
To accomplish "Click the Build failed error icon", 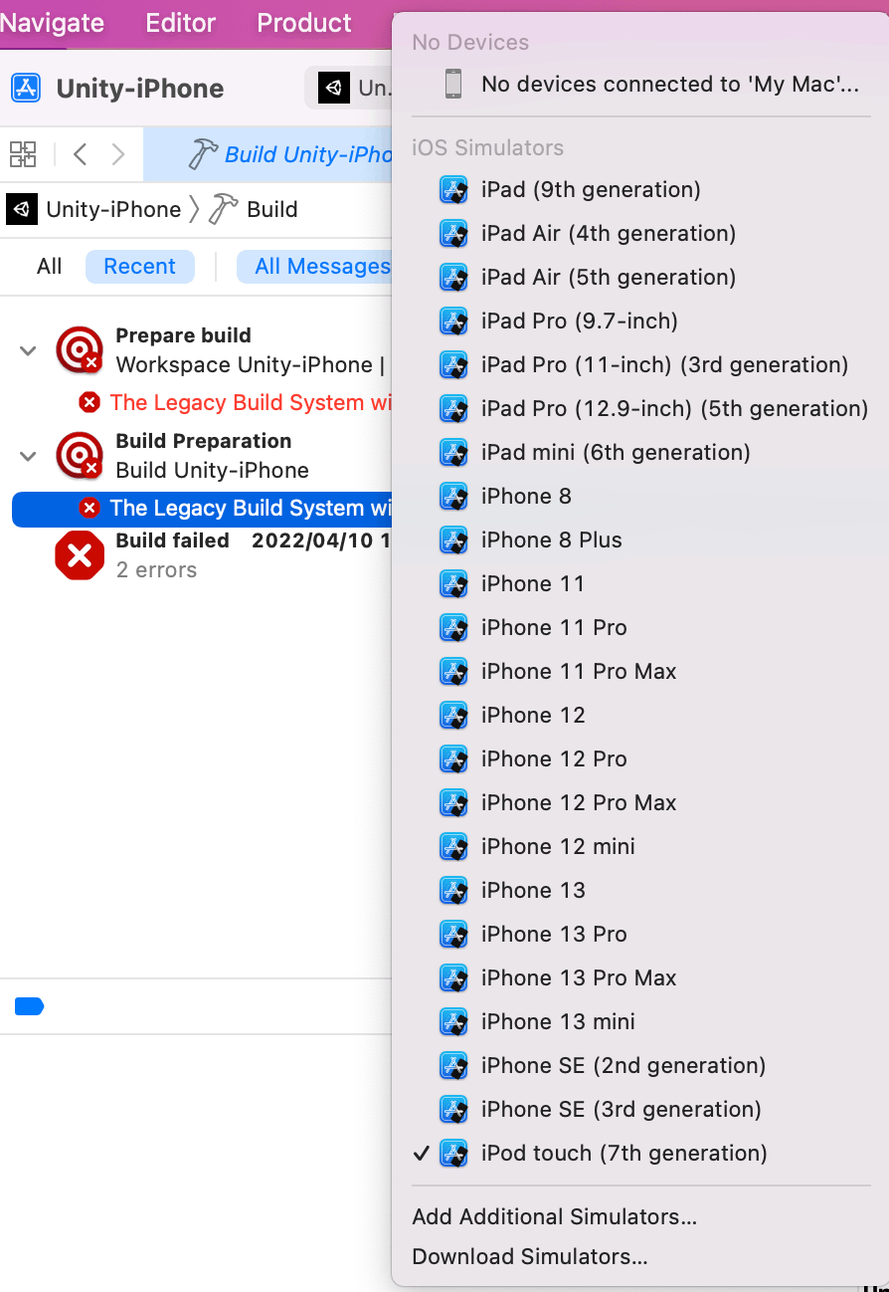I will pyautogui.click(x=80, y=554).
